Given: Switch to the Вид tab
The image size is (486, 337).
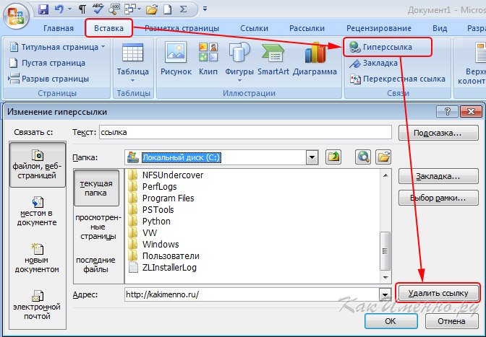Looking at the screenshot, I should pyautogui.click(x=440, y=28).
